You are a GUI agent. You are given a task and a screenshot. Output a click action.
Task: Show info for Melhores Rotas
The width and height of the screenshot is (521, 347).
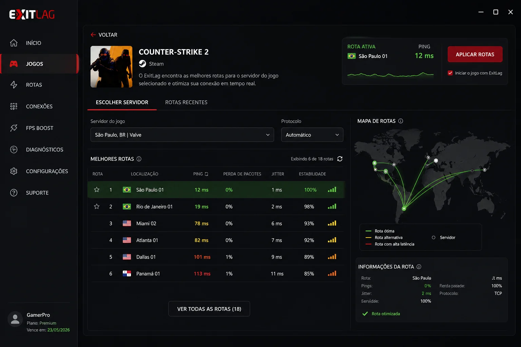pyautogui.click(x=139, y=159)
